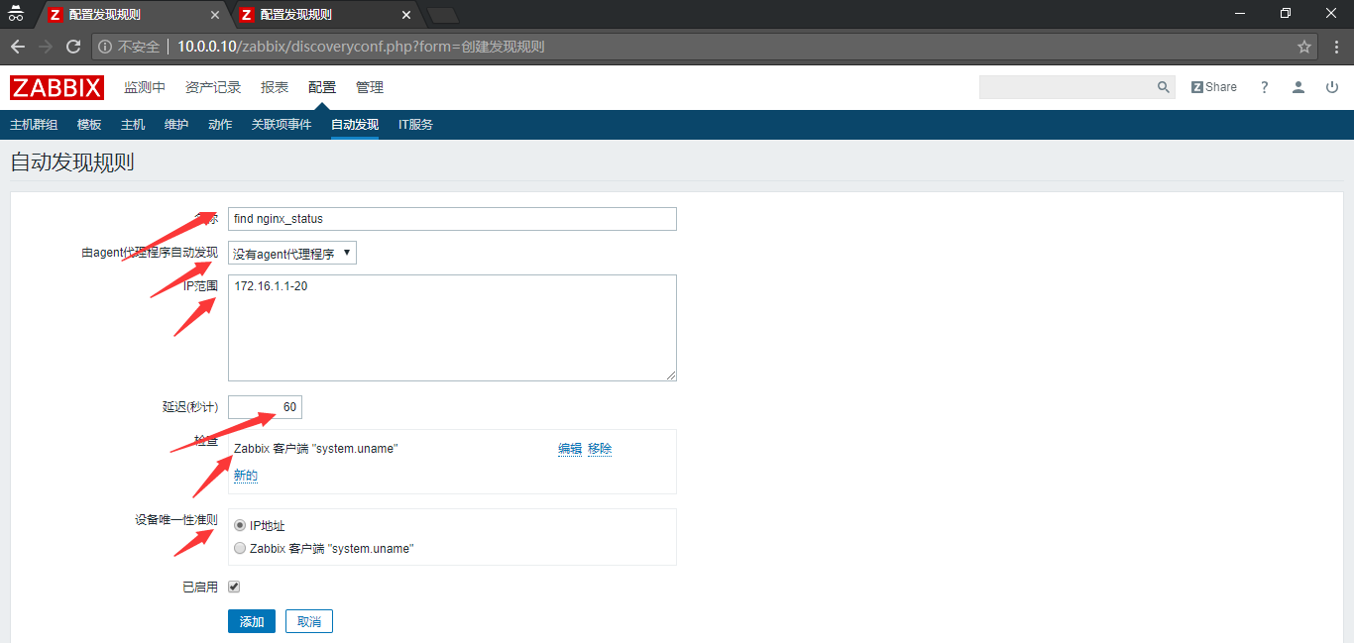Switch to the second 配置发现规则 browser tab
1354x643 pixels.
coord(327,15)
